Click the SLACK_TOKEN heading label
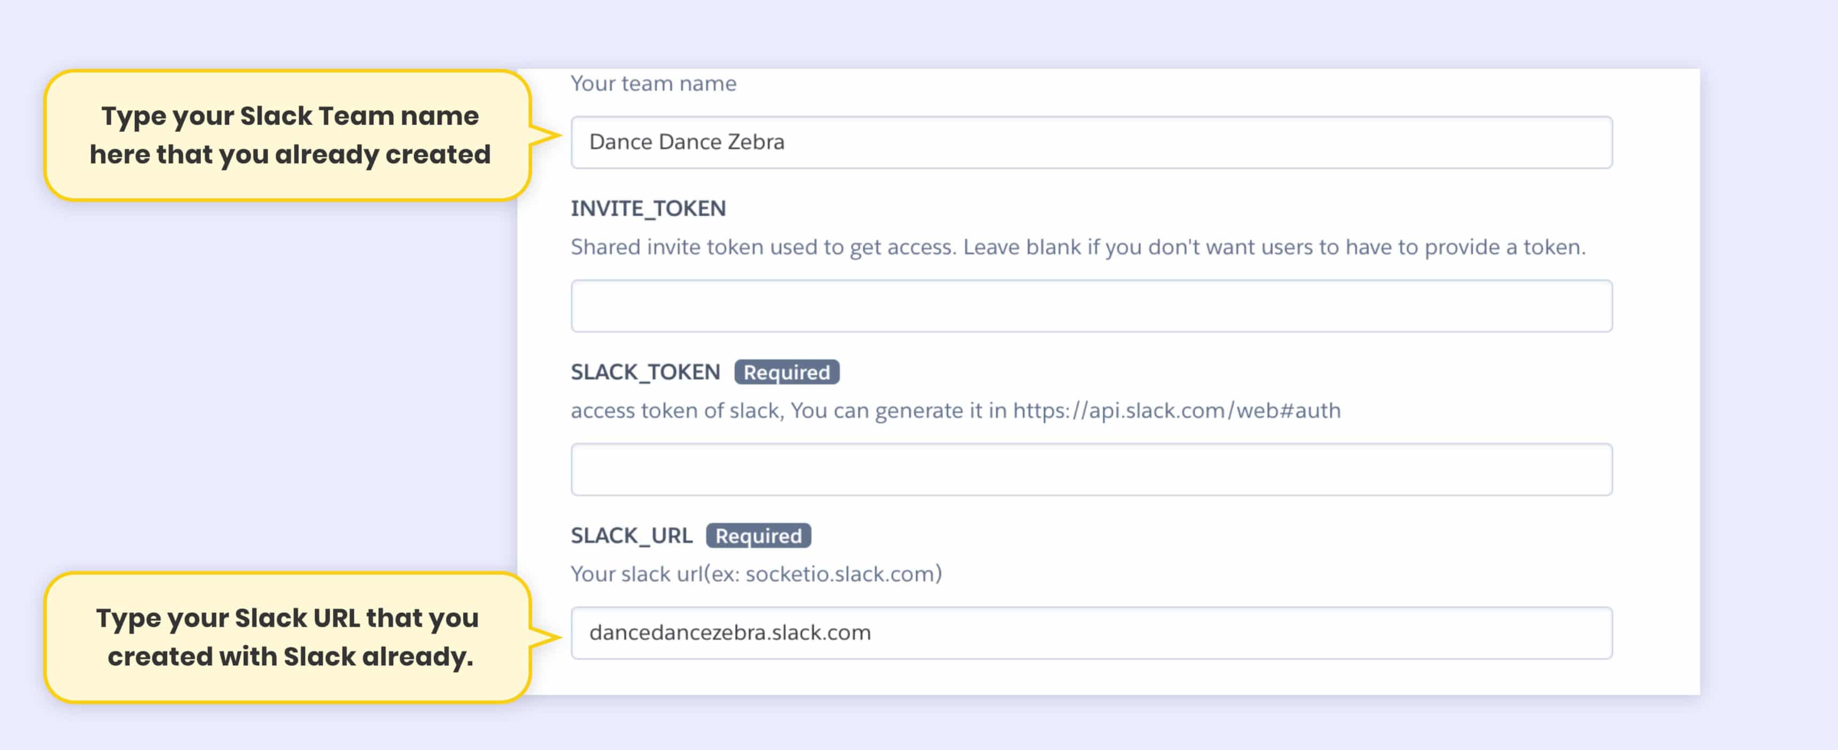Viewport: 1838px width, 750px height. point(645,372)
